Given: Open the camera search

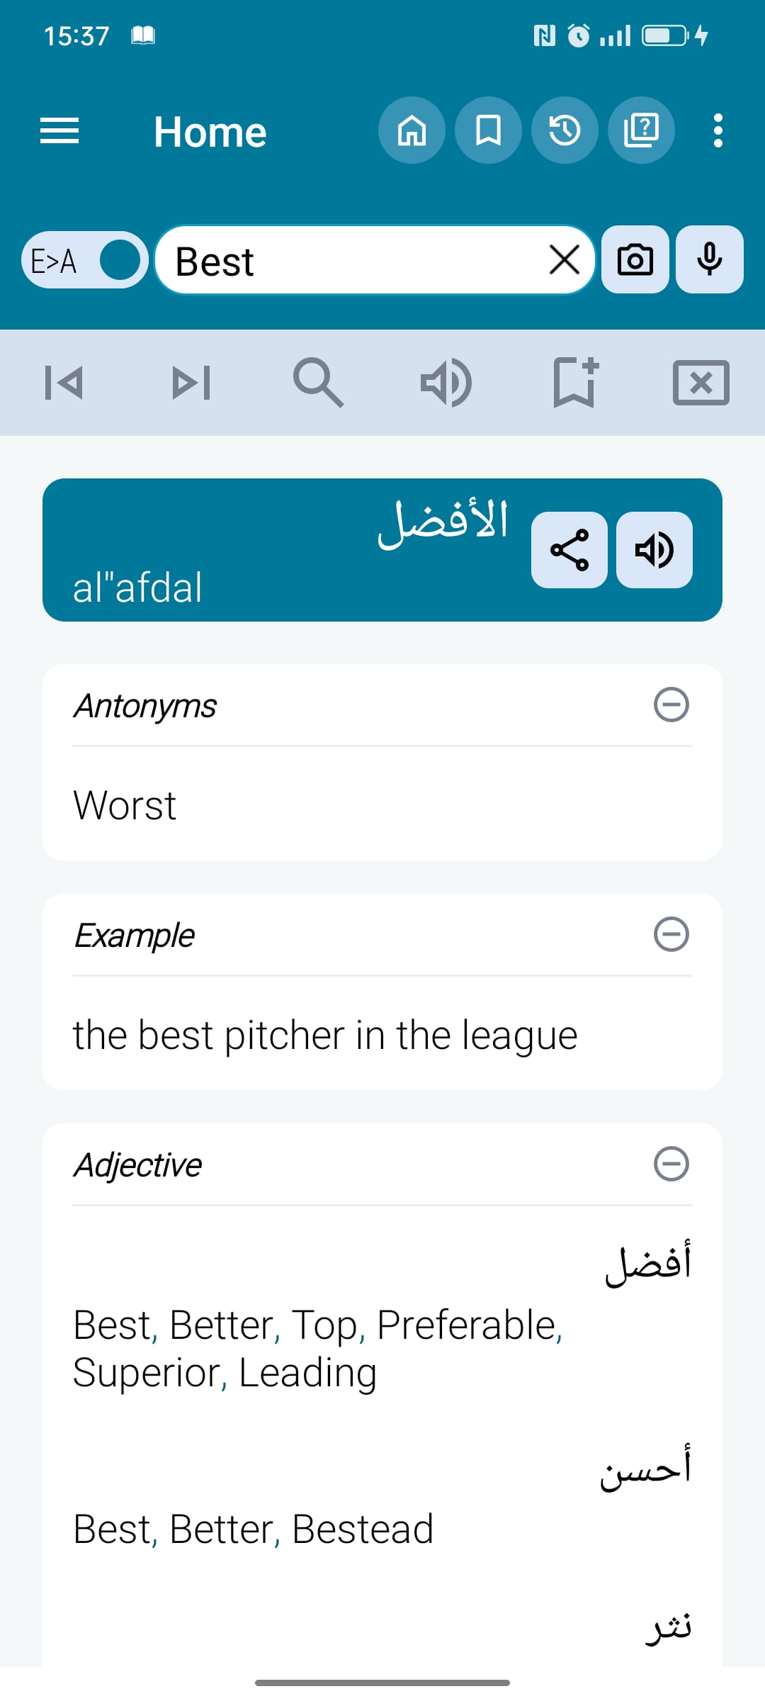Looking at the screenshot, I should (634, 259).
